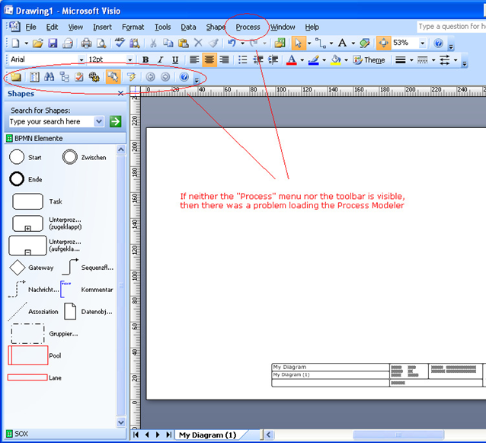Open Print Preview
This screenshot has width=486, height=443.
pos(101,43)
